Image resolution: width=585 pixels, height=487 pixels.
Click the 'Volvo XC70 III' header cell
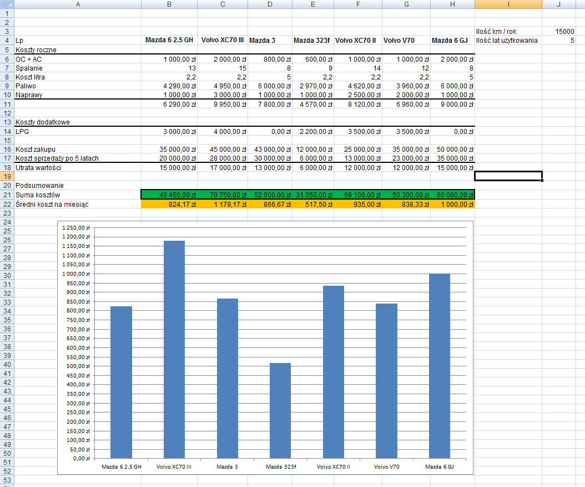pos(222,41)
